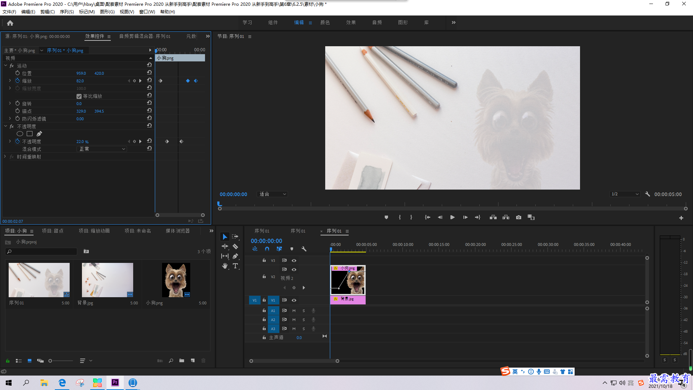Screen dimensions: 693x390
Task: Open Program monitor settings wrench
Action: pos(648,194)
